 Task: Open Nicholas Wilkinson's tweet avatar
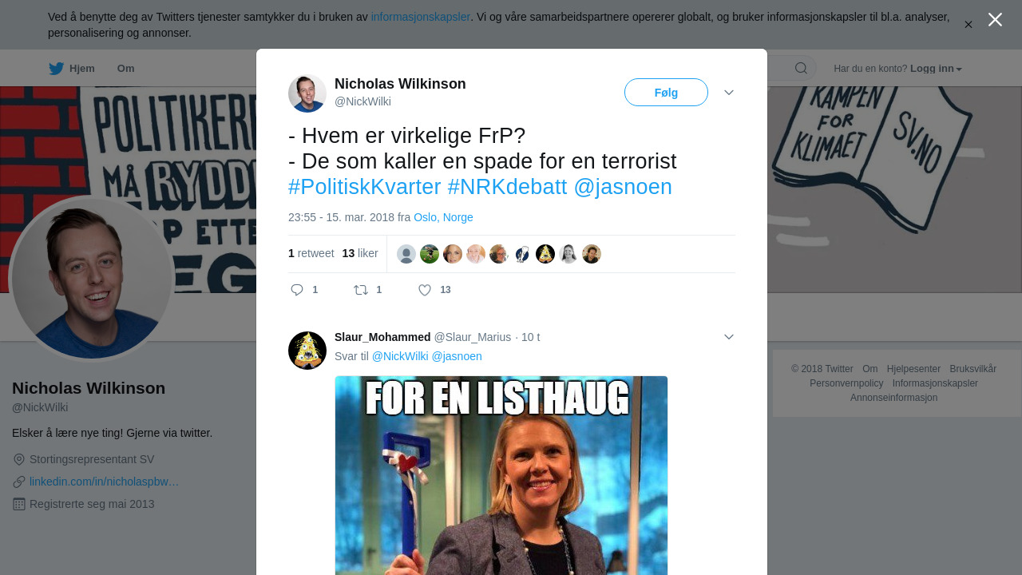(307, 93)
